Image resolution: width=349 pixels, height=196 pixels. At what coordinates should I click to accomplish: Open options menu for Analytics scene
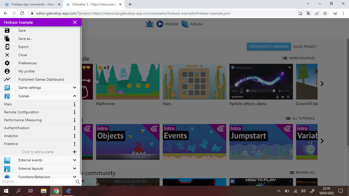[x=75, y=136]
